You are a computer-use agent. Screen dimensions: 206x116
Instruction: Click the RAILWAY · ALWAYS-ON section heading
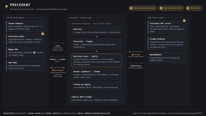click(81, 18)
